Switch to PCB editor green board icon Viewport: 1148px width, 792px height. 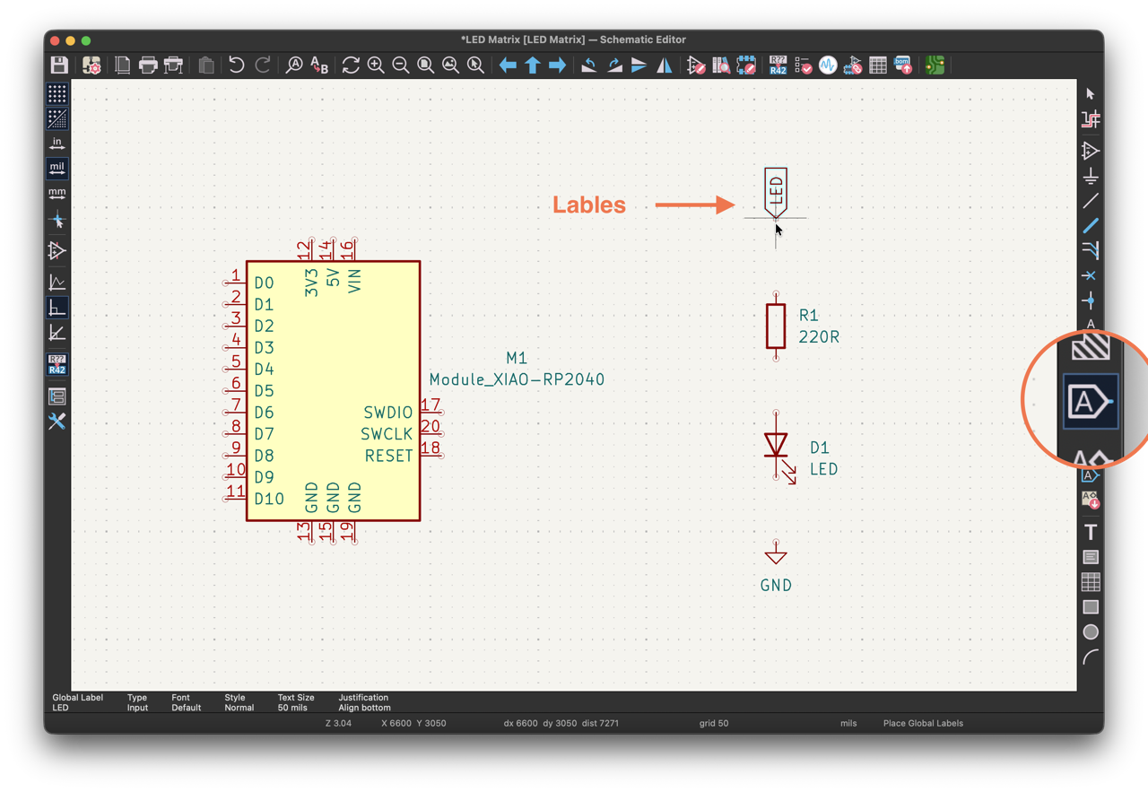tap(935, 65)
